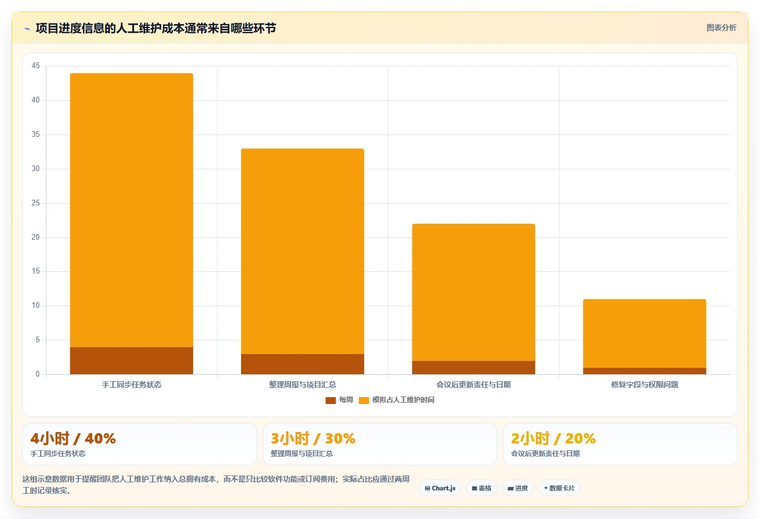This screenshot has width=760, height=519.
Task: Click the dark-brown base of the 整理周报与项目汇总 bar
Action: pos(302,364)
